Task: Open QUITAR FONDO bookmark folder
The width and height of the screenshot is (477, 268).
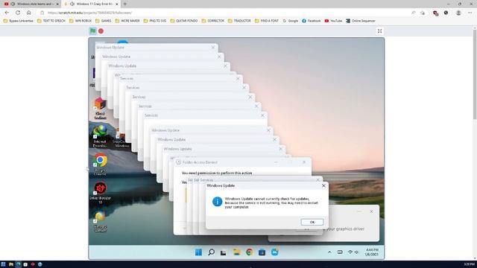Action: [184, 21]
